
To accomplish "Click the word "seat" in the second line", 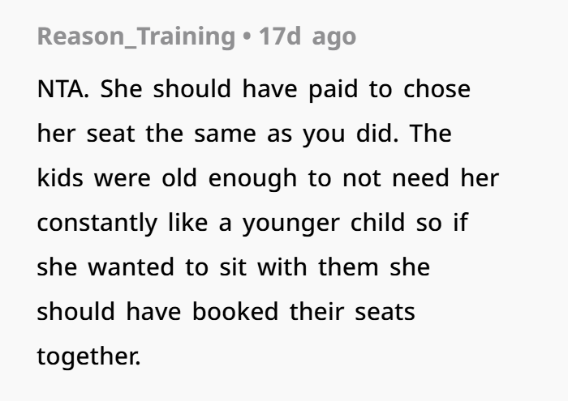I will [x=111, y=134].
